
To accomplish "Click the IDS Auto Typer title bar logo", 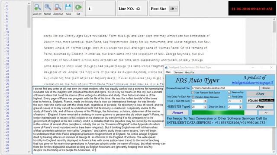I will (166, 68).
